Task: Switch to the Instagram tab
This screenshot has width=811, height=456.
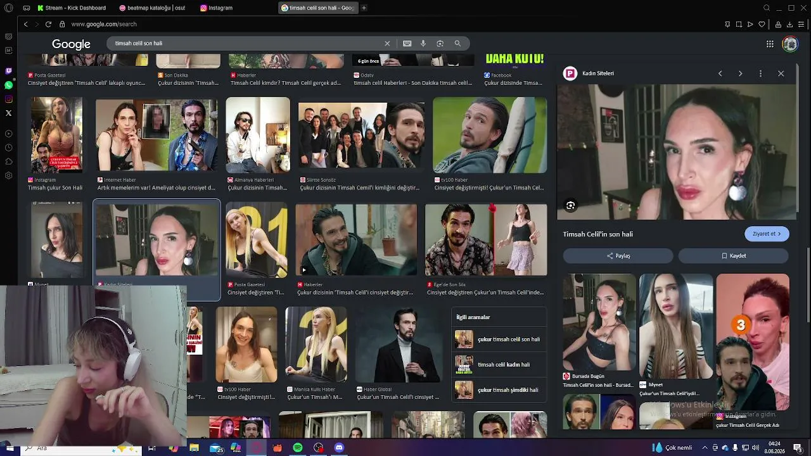Action: pos(216,8)
